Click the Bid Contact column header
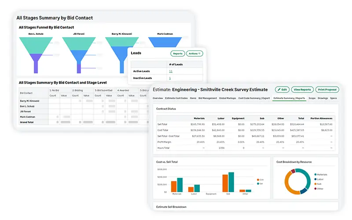Screen dimensions: 352x220 (x=26, y=93)
